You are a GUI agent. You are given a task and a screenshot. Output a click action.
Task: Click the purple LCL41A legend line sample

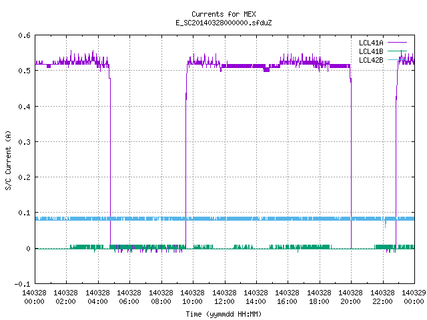coord(397,43)
